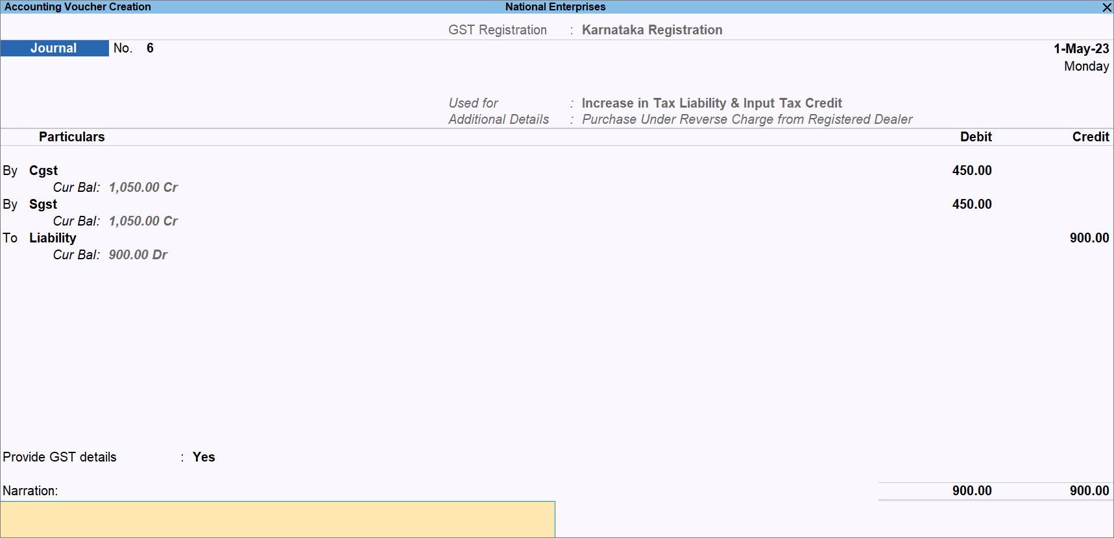Viewport: 1114px width, 538px height.
Task: Click the Journal voucher type label
Action: click(54, 49)
